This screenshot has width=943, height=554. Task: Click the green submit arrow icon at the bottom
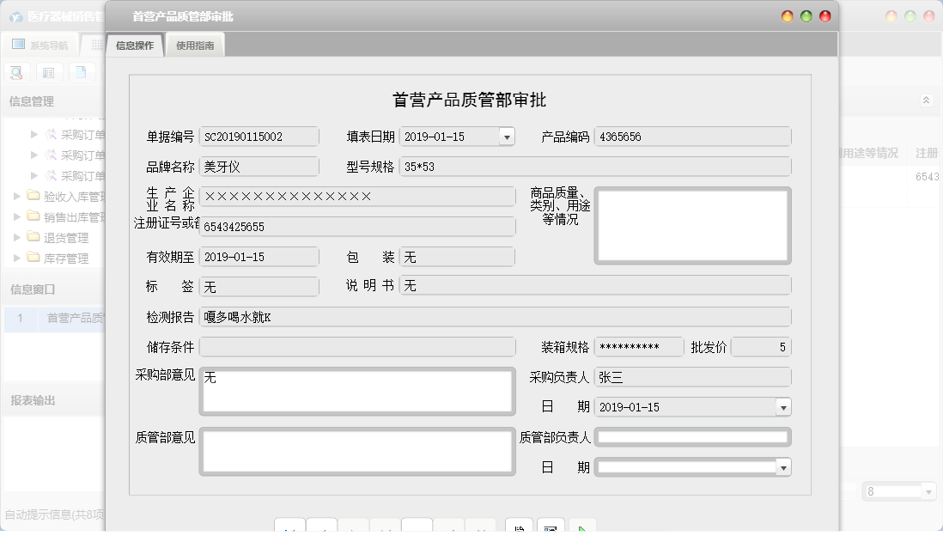click(582, 530)
